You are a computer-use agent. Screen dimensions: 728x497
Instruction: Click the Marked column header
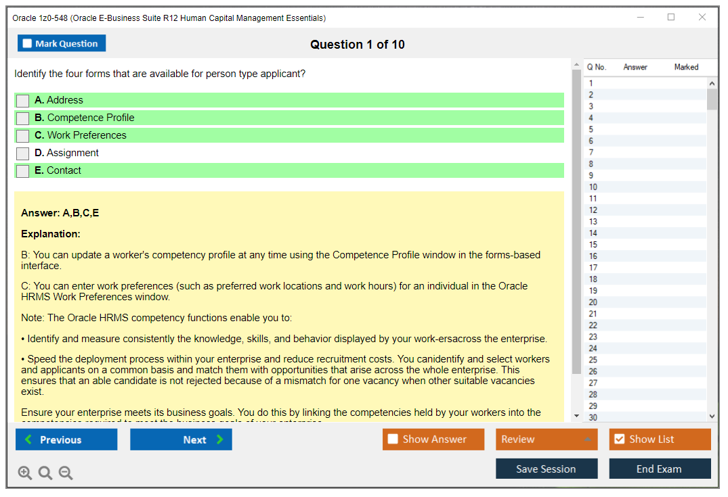(686, 67)
